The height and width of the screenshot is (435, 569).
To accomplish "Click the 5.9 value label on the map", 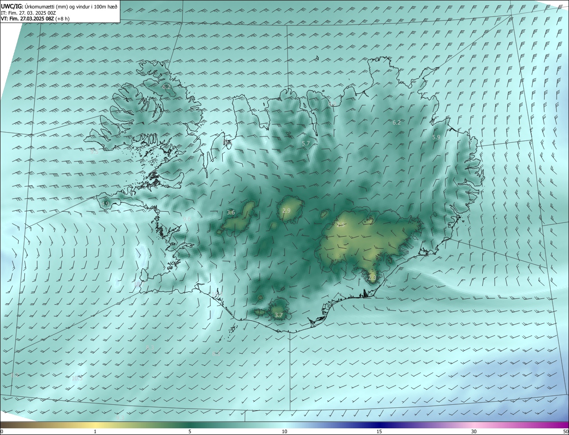I will (x=436, y=137).
